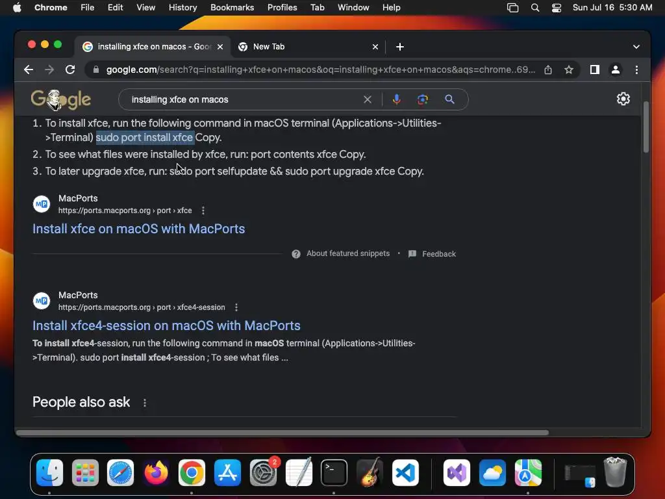Open the Apple menu

tap(17, 8)
